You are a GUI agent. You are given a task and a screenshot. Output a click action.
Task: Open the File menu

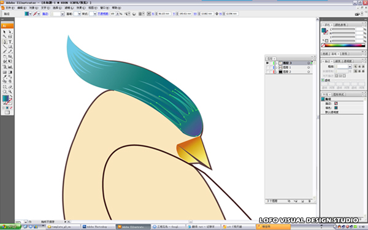[10, 8]
